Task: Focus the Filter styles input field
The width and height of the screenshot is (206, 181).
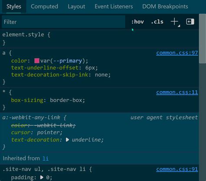Action: coord(63,22)
